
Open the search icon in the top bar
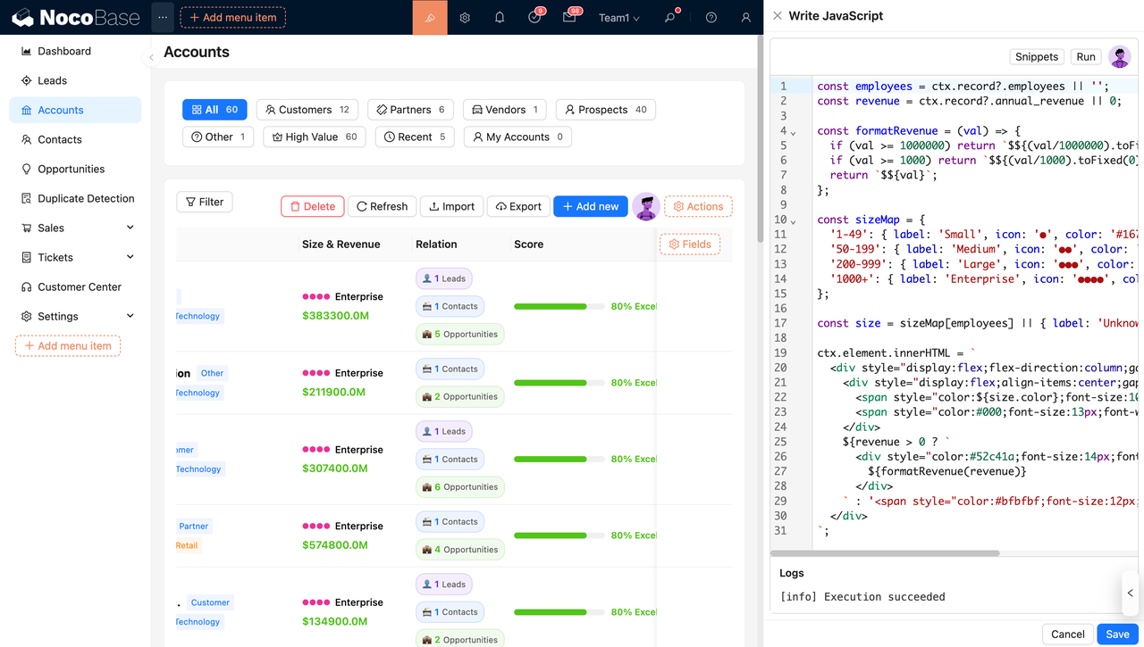click(669, 17)
